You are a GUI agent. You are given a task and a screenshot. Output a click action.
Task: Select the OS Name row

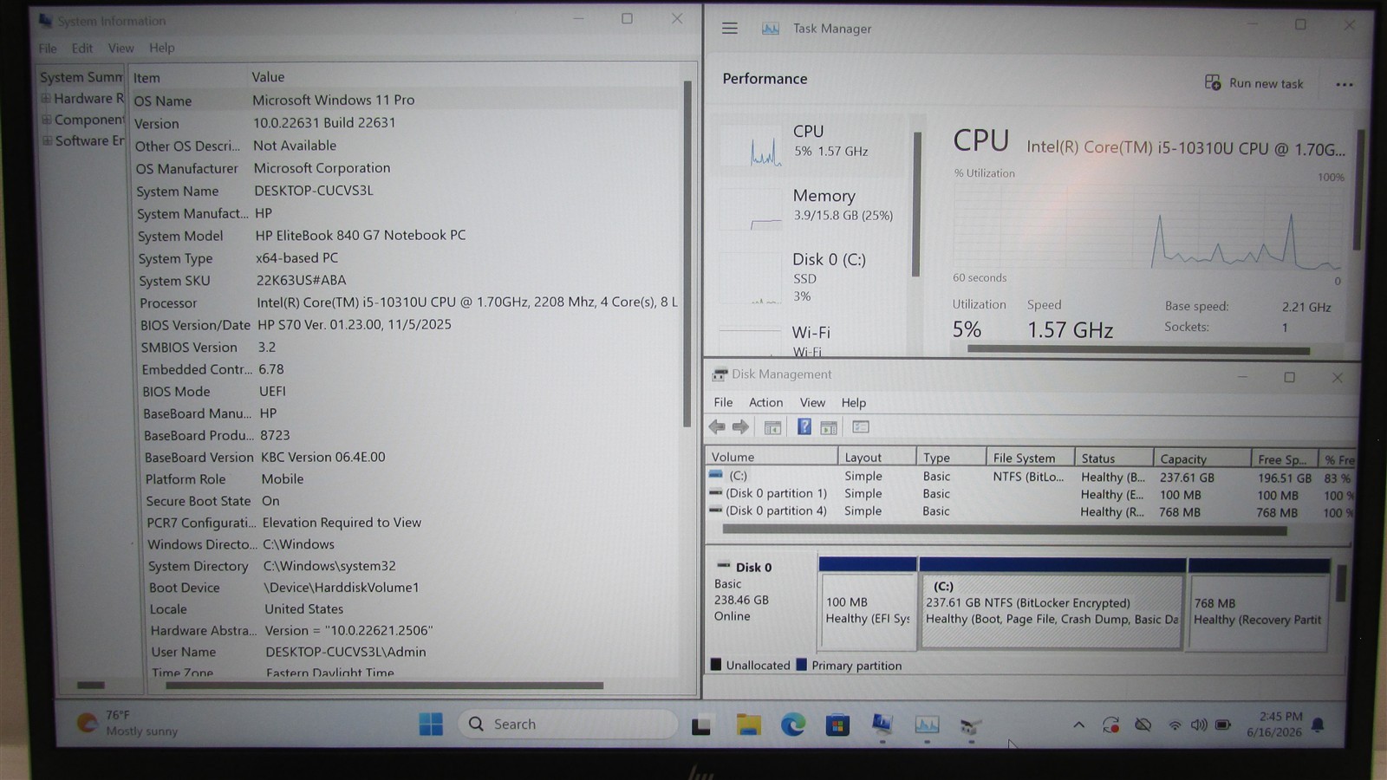(406, 100)
